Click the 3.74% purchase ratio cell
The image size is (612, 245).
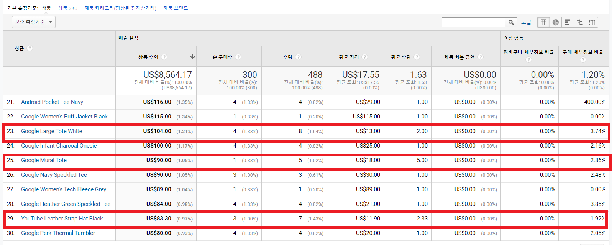click(x=598, y=131)
